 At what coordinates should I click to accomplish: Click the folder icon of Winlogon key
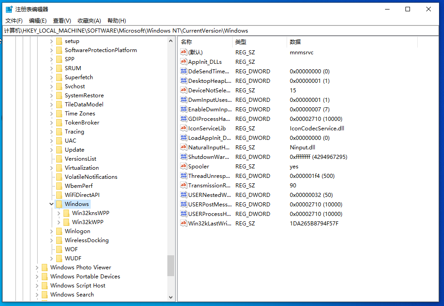(x=59, y=231)
